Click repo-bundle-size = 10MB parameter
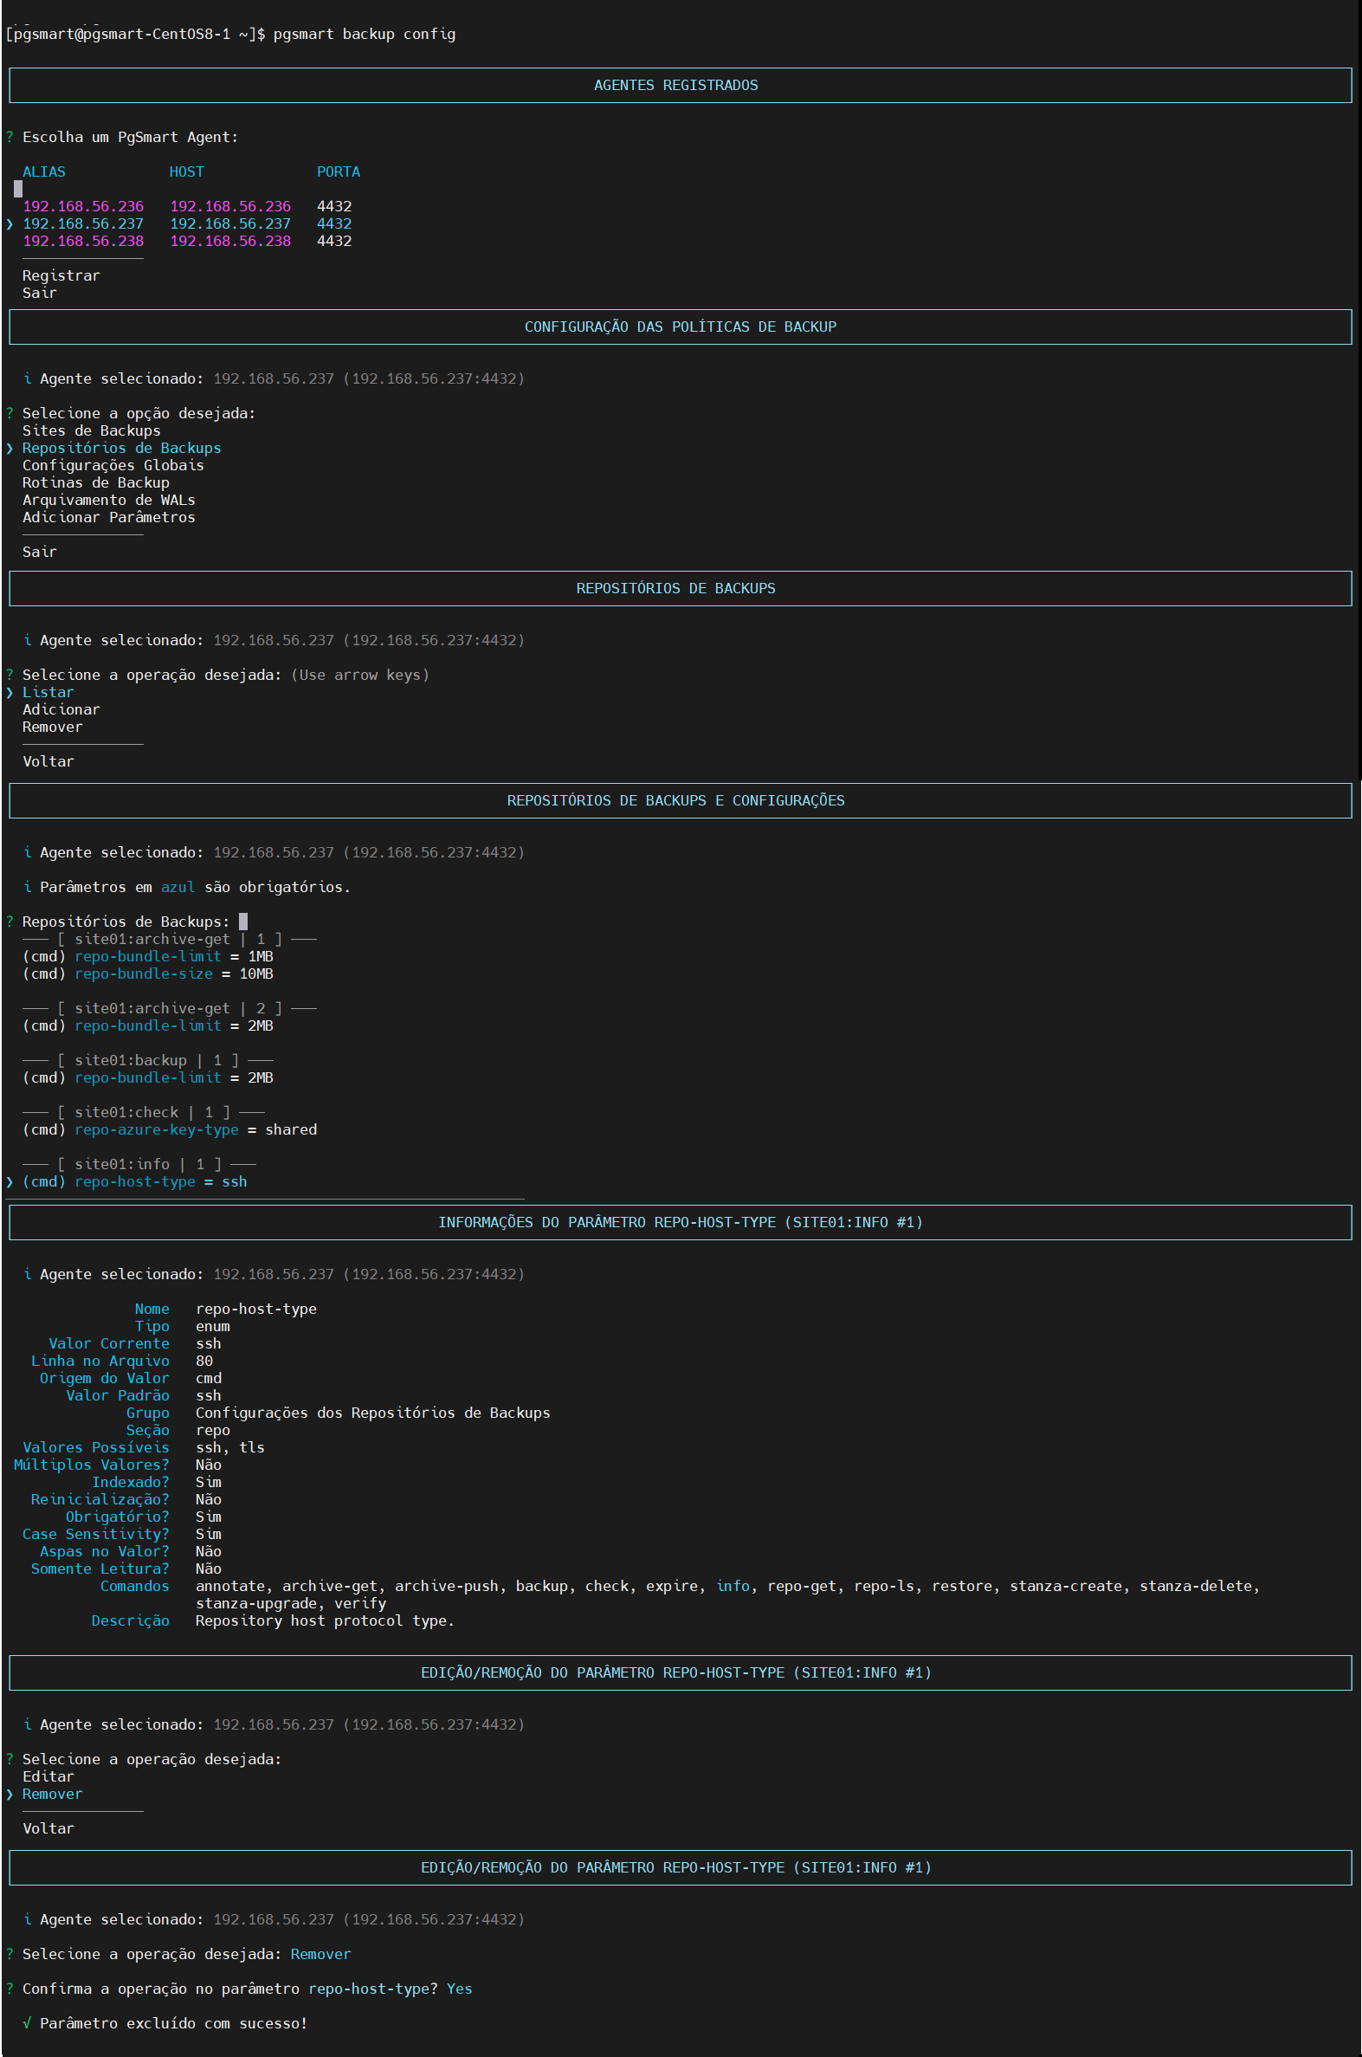1362x2057 pixels. [x=148, y=974]
